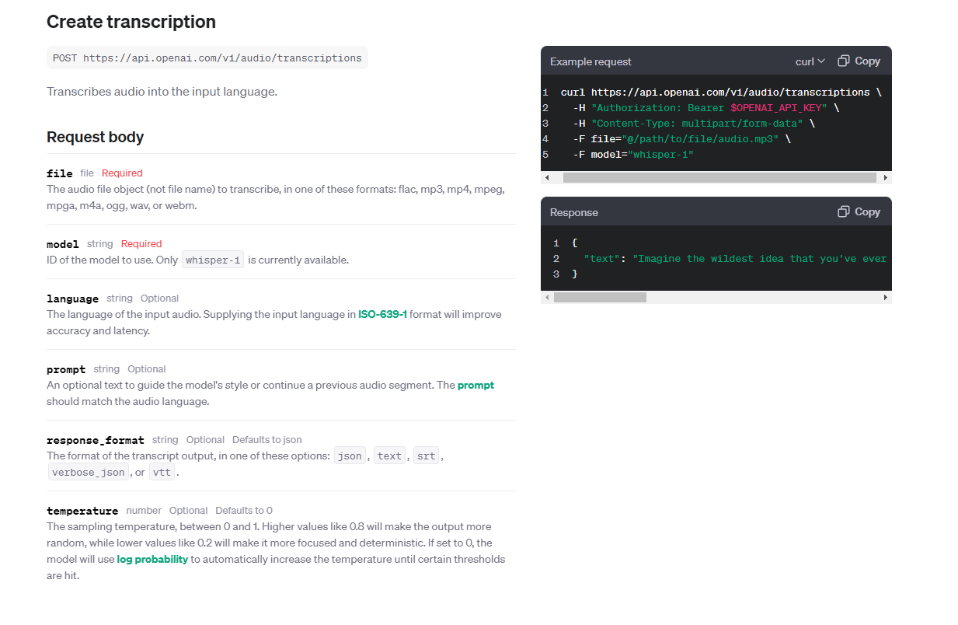Click the text format option chip
Viewport: 958px width, 625px height.
(390, 456)
